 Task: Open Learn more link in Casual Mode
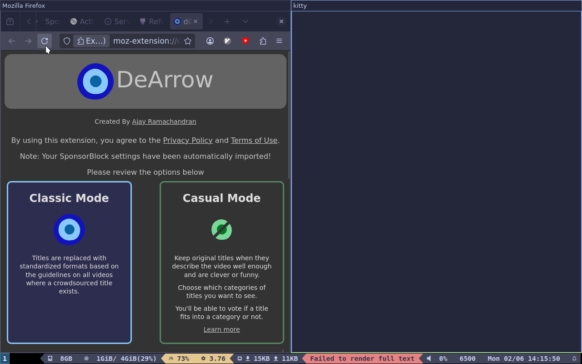pos(222,329)
